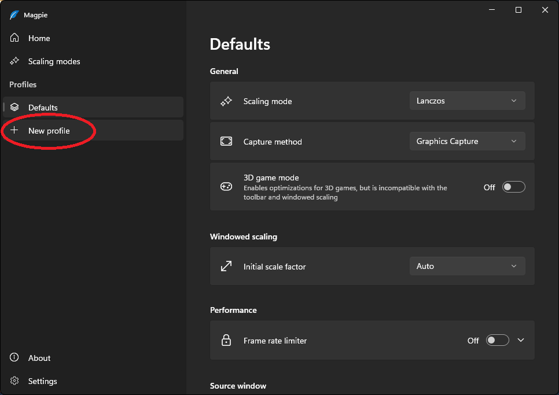Click the 3D game mode controller icon
559x395 pixels.
click(x=226, y=187)
